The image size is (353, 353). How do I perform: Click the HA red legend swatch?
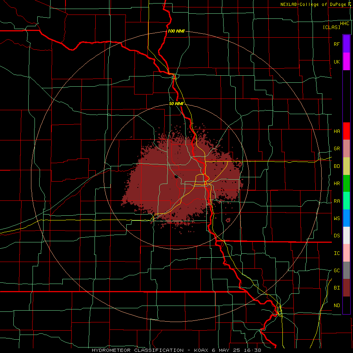coord(346,131)
